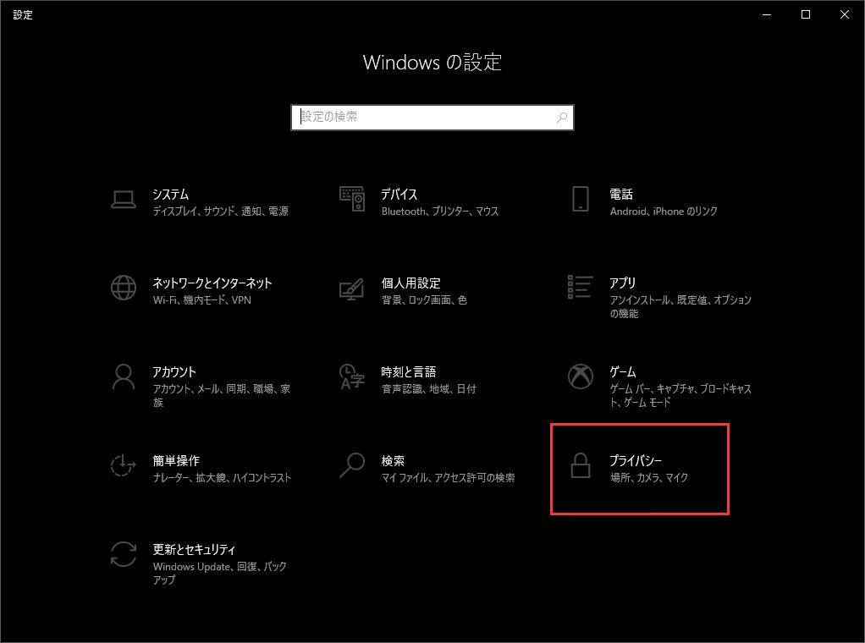Open the 更新とセキュリティ settings title
Viewport: 865px width, 643px height.
pyautogui.click(x=194, y=549)
